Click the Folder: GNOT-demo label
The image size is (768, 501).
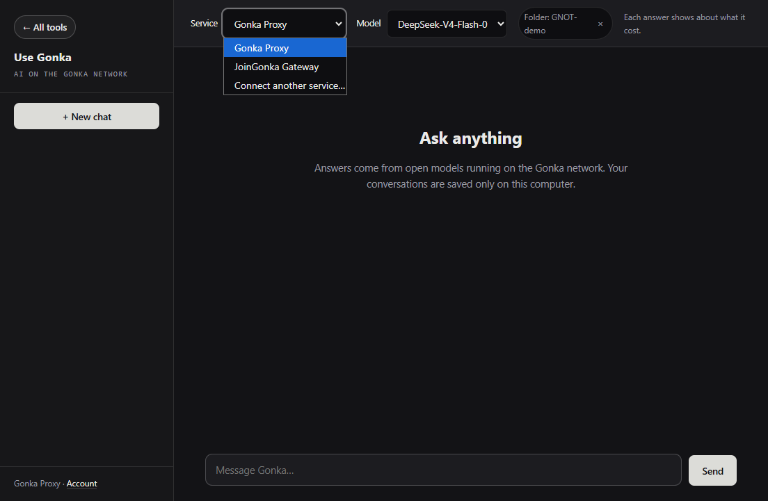click(x=550, y=24)
